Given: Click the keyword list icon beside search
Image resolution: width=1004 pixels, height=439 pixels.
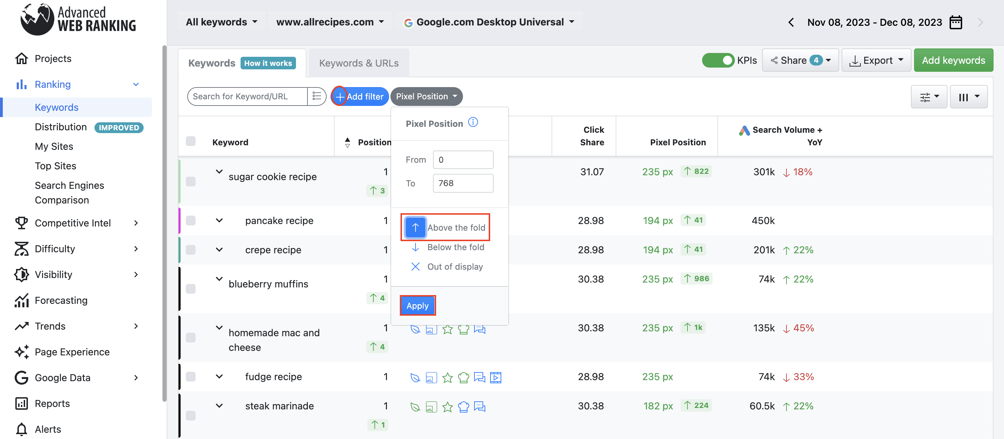Looking at the screenshot, I should (x=317, y=96).
